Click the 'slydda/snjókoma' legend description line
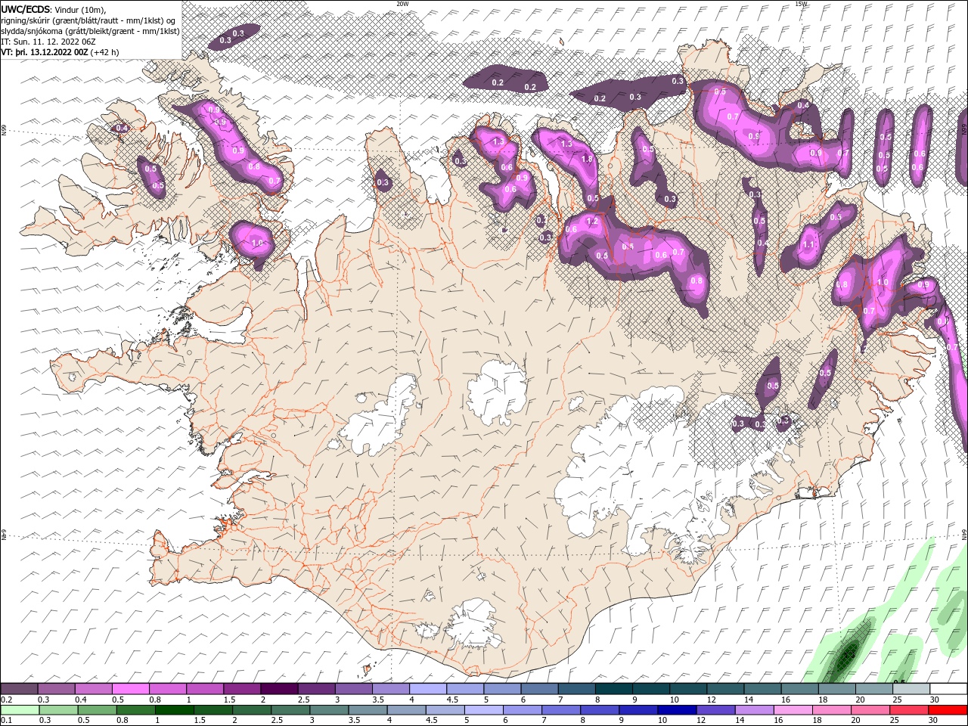This screenshot has width=968, height=726. [90, 31]
